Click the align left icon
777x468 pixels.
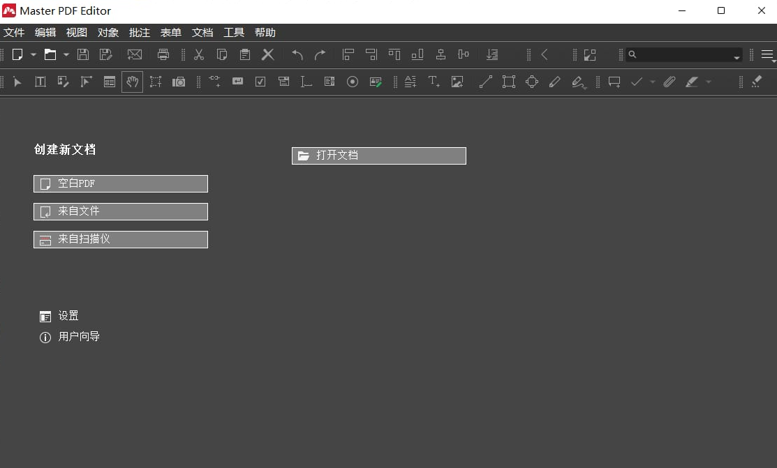(x=348, y=54)
